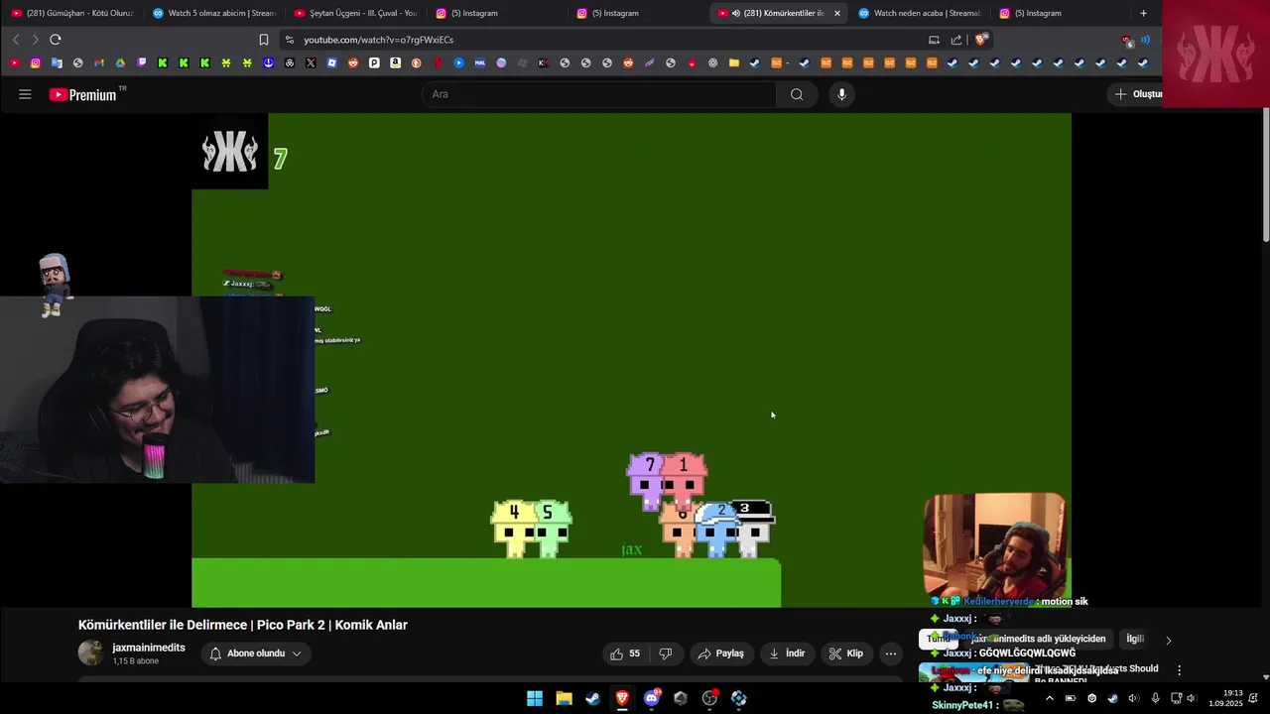Open the Google Translate bookmark

57,63
